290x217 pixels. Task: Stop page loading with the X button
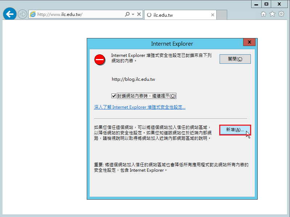pos(139,14)
